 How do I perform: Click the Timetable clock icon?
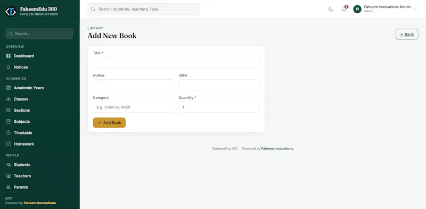(9, 133)
